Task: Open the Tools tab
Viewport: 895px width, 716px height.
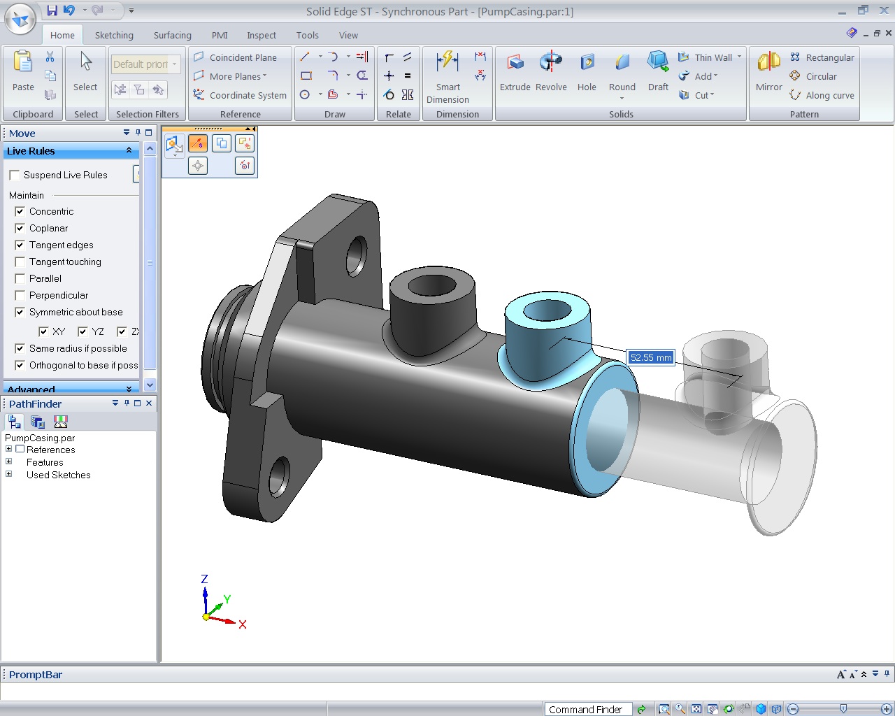Action: pyautogui.click(x=307, y=35)
